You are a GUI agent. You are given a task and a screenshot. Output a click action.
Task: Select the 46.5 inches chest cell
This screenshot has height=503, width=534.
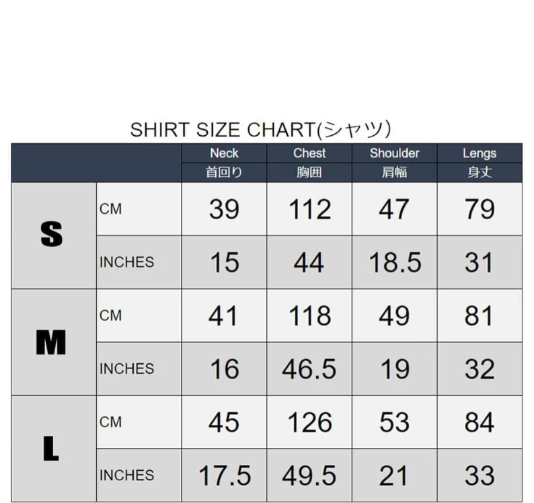(x=309, y=369)
